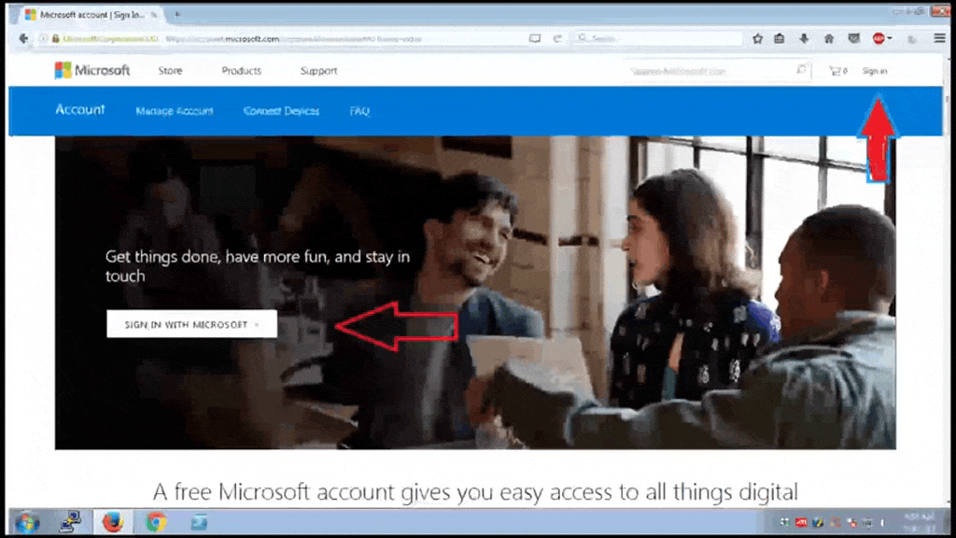Click the Microsoft logo in header
Viewport: 956px width, 538px height.
coord(92,71)
